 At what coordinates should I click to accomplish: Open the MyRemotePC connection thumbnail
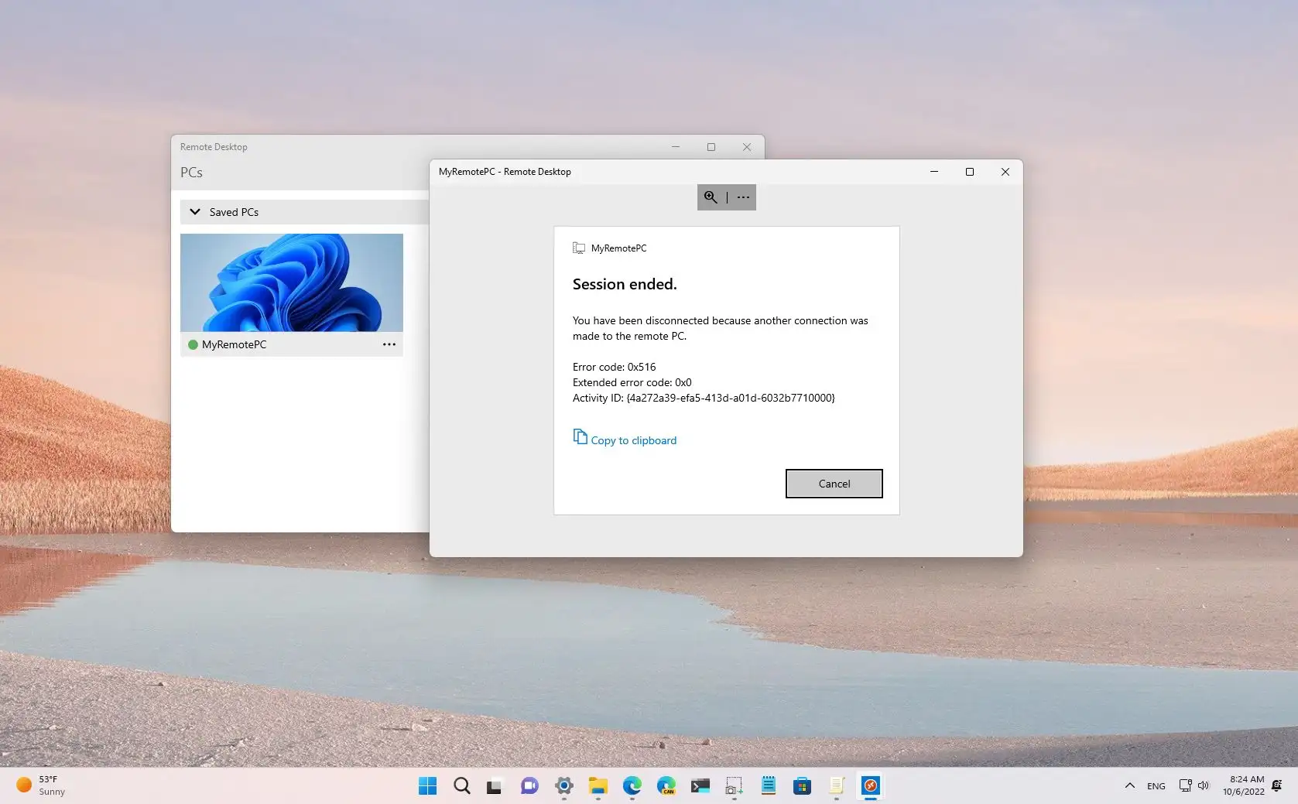(x=292, y=282)
